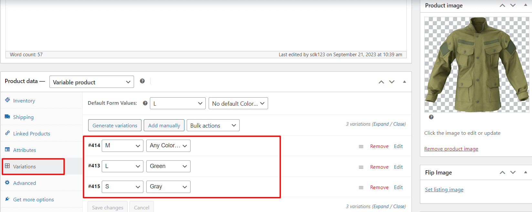This screenshot has height=212, width=532.
Task: Click help icon beside Default Form Values
Action: coord(145,103)
